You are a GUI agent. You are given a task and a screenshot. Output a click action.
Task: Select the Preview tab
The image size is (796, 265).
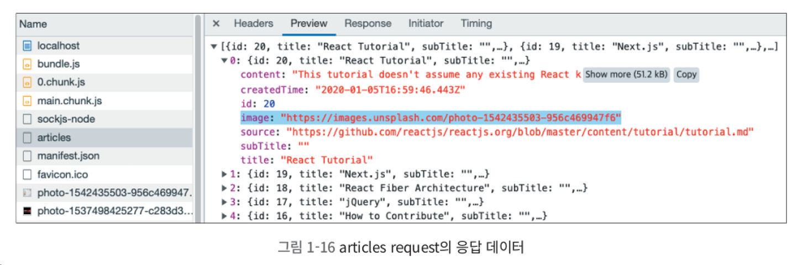pyautogui.click(x=309, y=24)
